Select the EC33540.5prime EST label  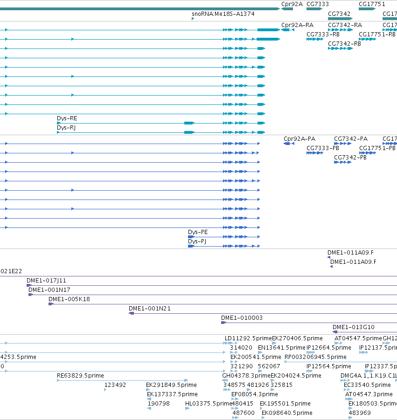[367, 385]
